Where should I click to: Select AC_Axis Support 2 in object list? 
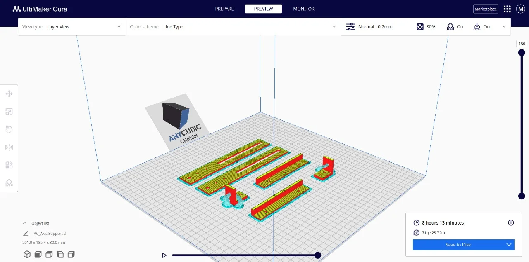coord(50,234)
